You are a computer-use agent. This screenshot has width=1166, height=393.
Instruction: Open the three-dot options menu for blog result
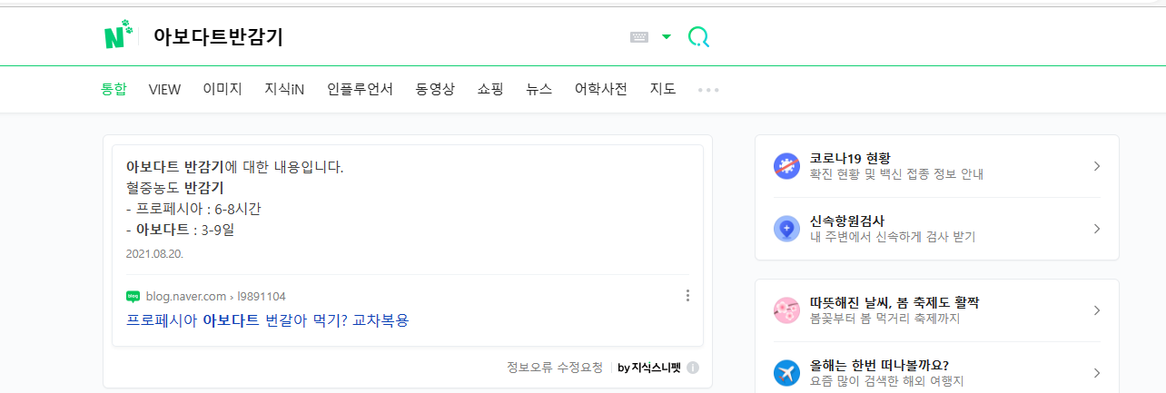(687, 296)
